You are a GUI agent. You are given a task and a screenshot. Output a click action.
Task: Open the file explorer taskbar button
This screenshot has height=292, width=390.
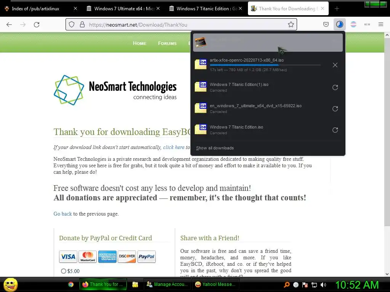[135, 284]
